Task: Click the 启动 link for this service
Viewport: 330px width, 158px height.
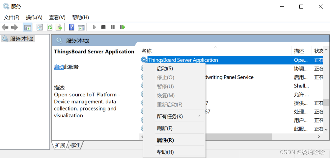Action: [59, 67]
